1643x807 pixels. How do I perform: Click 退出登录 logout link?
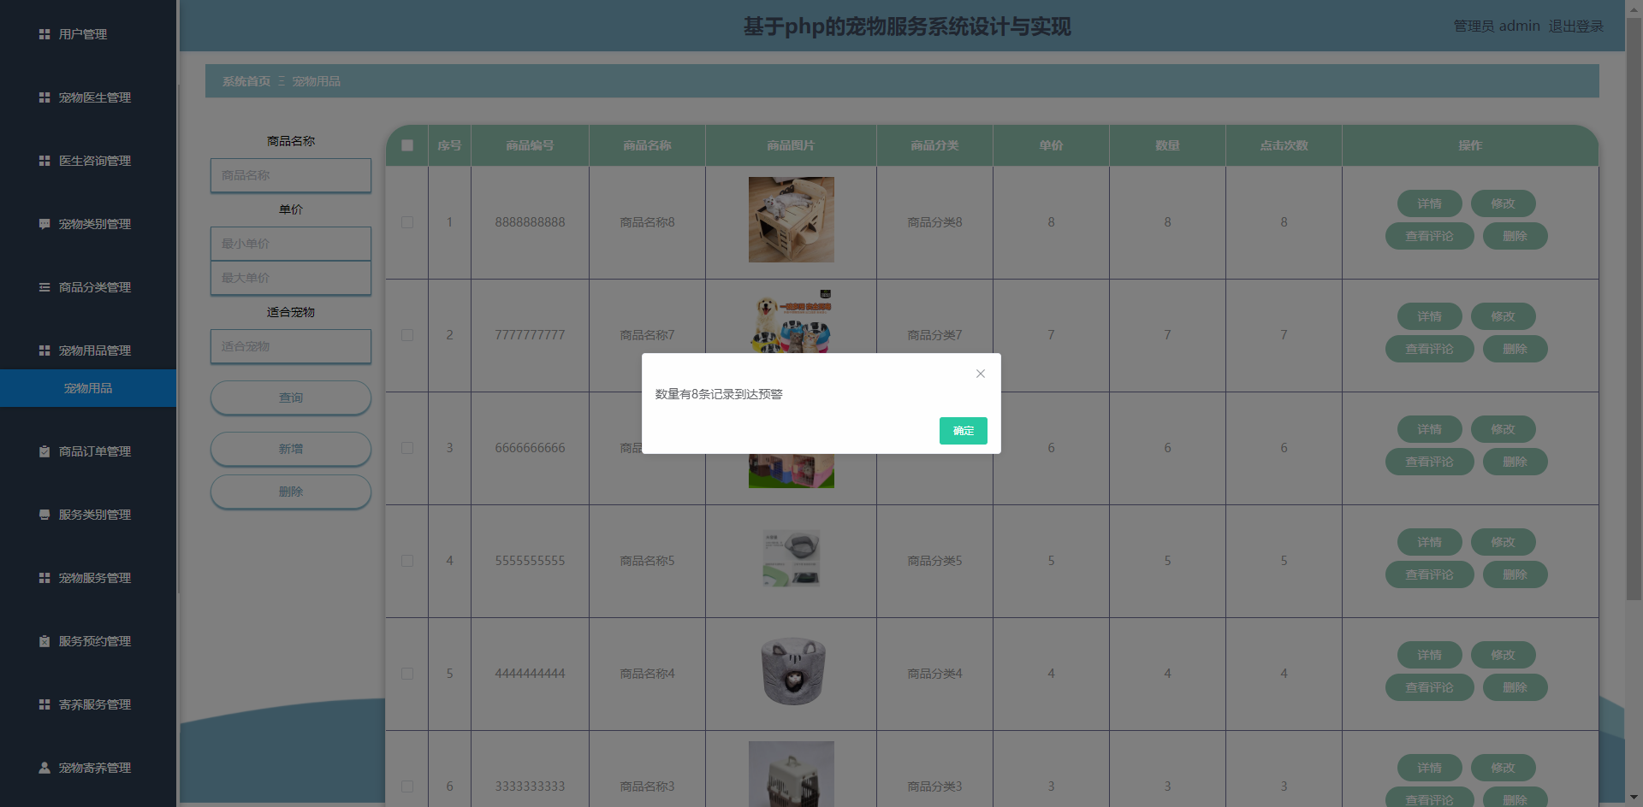(1575, 27)
